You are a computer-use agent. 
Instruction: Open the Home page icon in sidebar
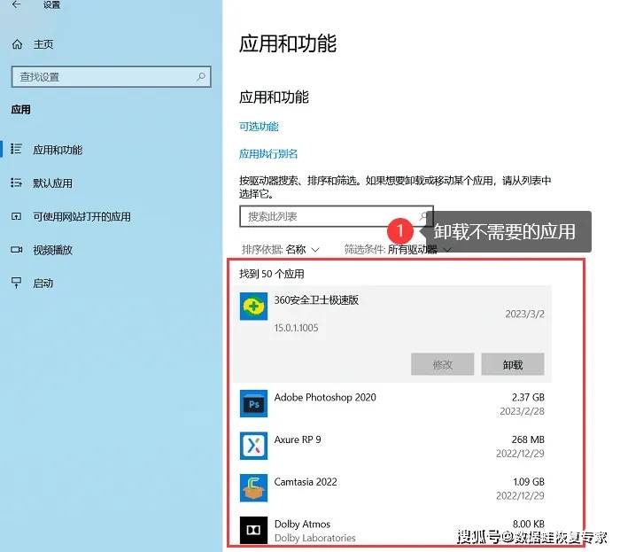[x=17, y=44]
